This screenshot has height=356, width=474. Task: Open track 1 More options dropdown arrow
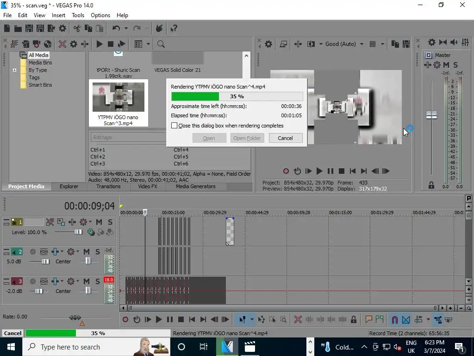90,222
